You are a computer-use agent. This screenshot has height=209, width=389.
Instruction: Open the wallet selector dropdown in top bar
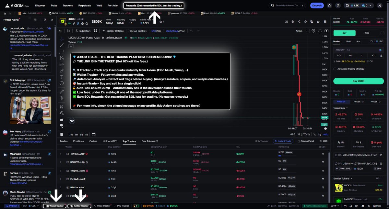359,5
